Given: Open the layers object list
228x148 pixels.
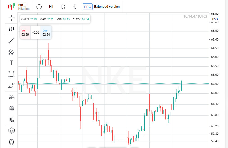Looking at the screenshot, I should tap(11, 130).
